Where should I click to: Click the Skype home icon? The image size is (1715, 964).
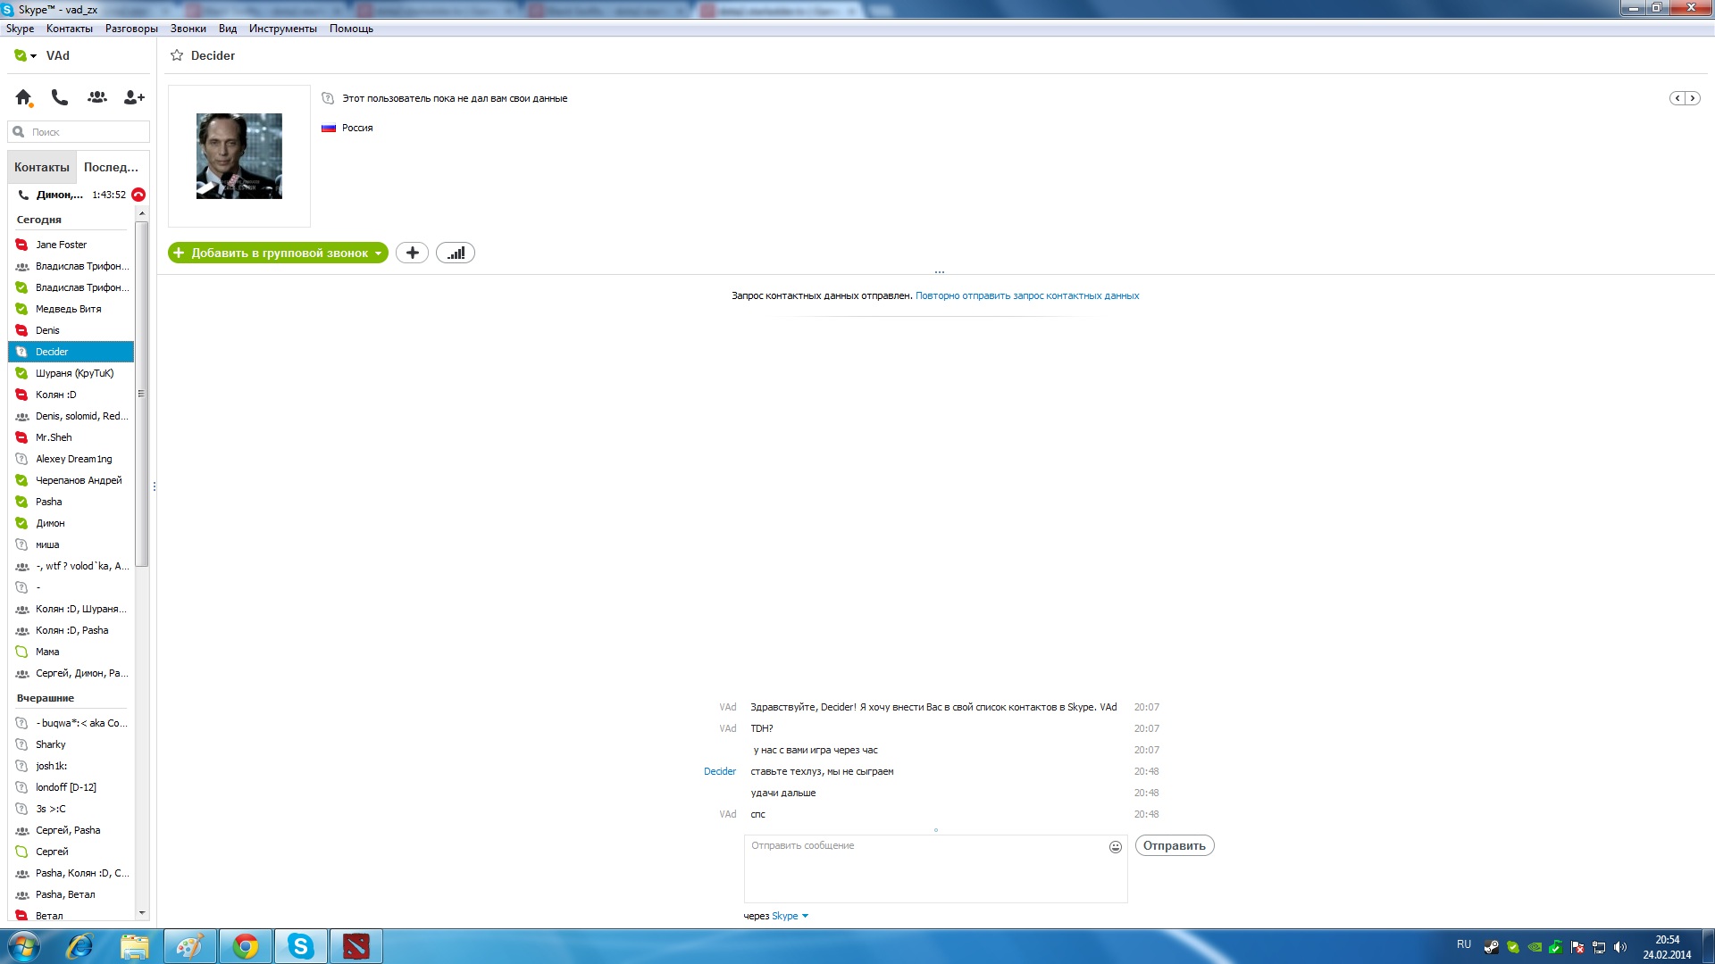point(23,97)
